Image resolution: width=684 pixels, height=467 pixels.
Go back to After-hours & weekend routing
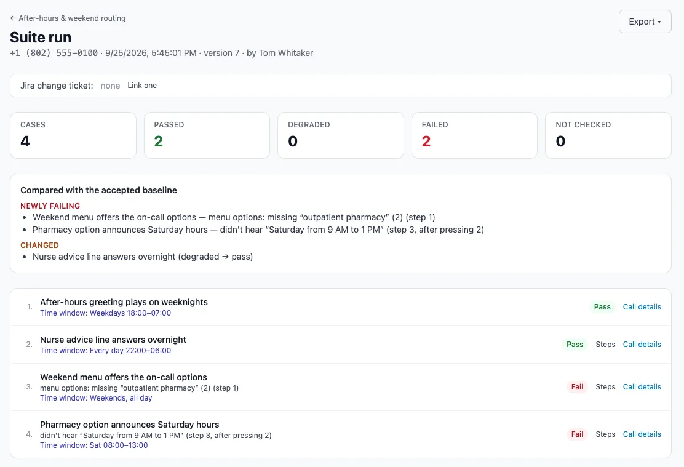tap(68, 18)
